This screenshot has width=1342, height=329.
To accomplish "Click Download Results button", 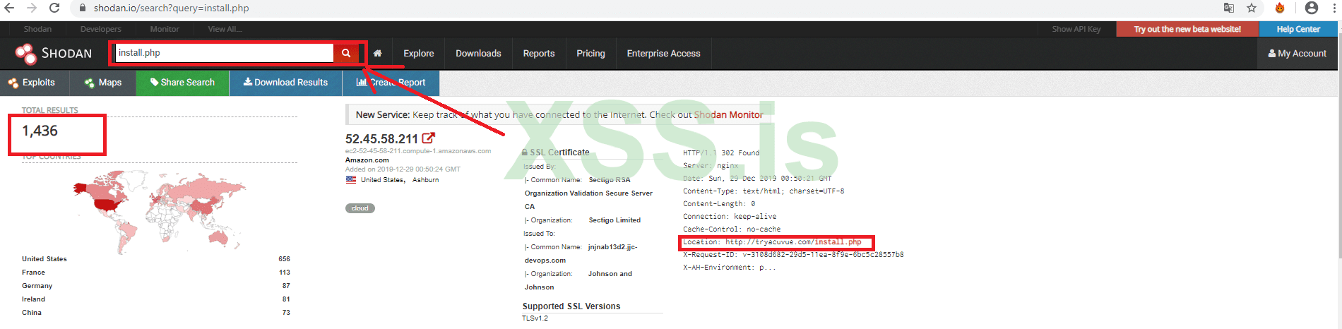I will click(286, 83).
